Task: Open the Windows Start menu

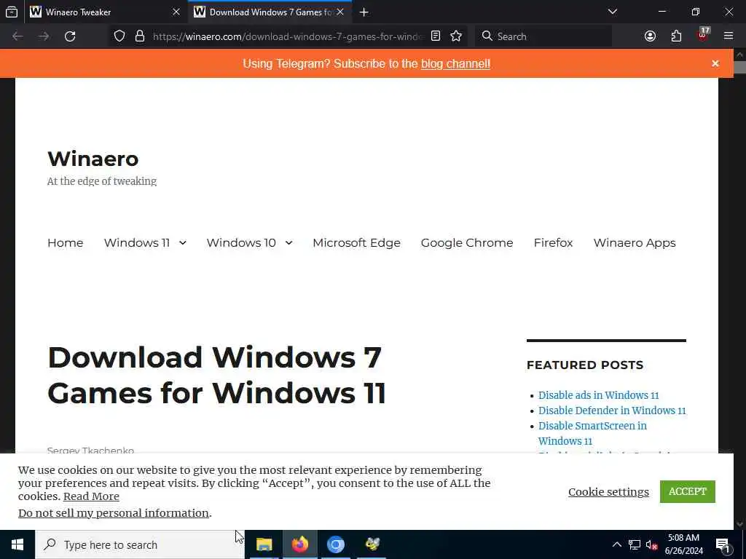Action: point(17,544)
